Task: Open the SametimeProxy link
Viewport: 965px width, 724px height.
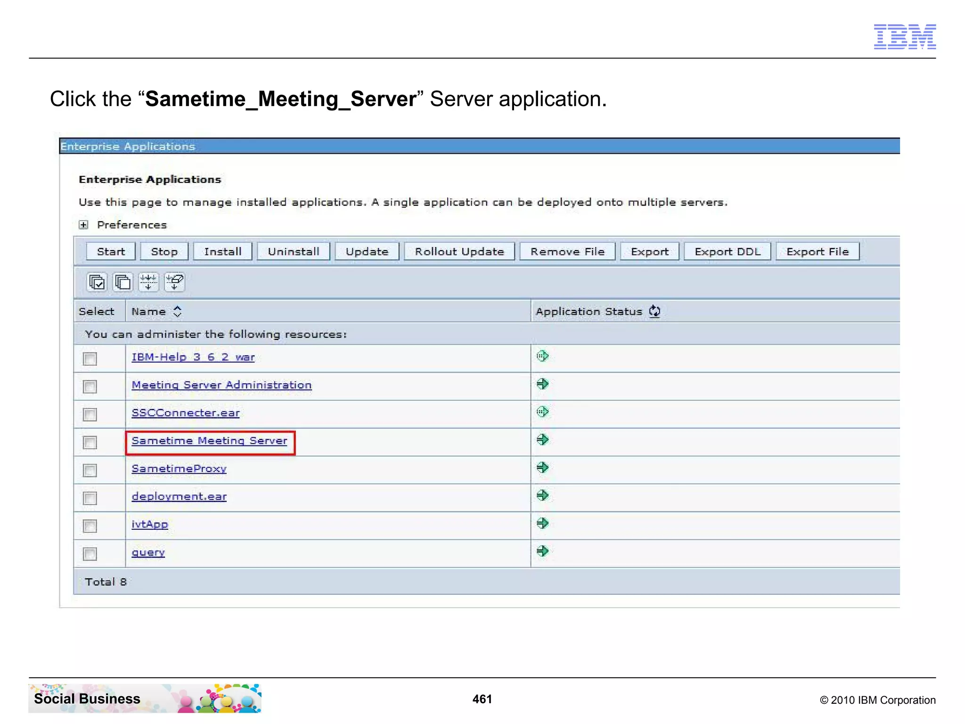Action: pyautogui.click(x=179, y=469)
